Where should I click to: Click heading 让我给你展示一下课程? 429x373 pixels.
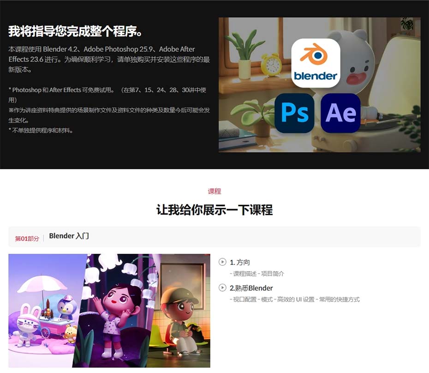[214, 210]
